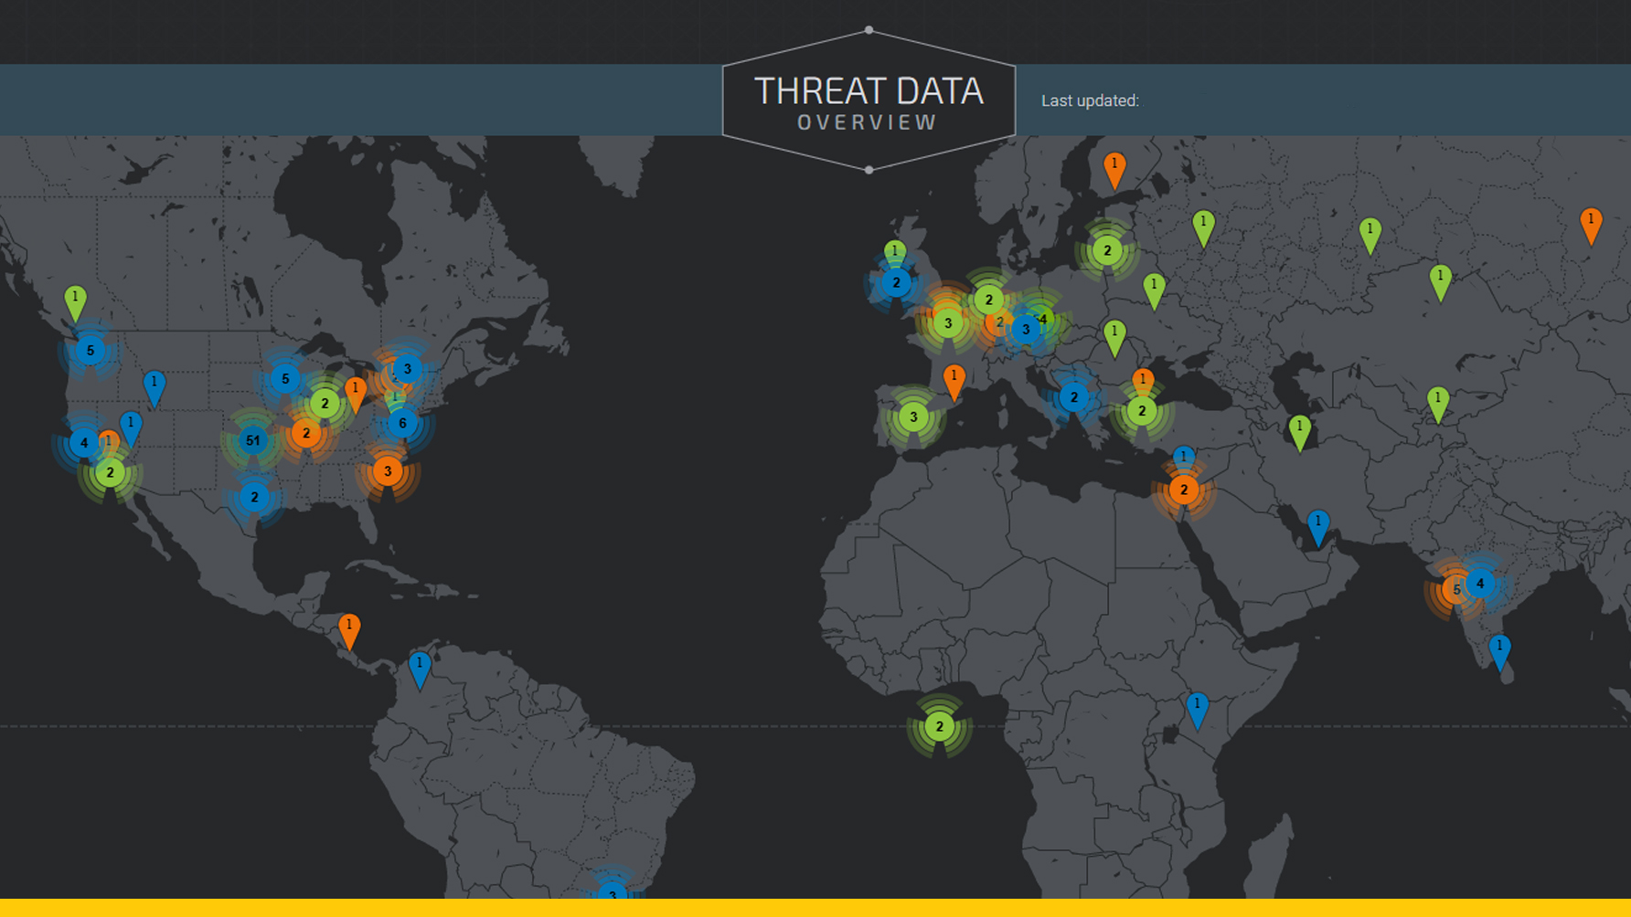Screen dimensions: 1631x917
Task: Open the blue cluster 2 over Italy
Action: coord(1074,397)
